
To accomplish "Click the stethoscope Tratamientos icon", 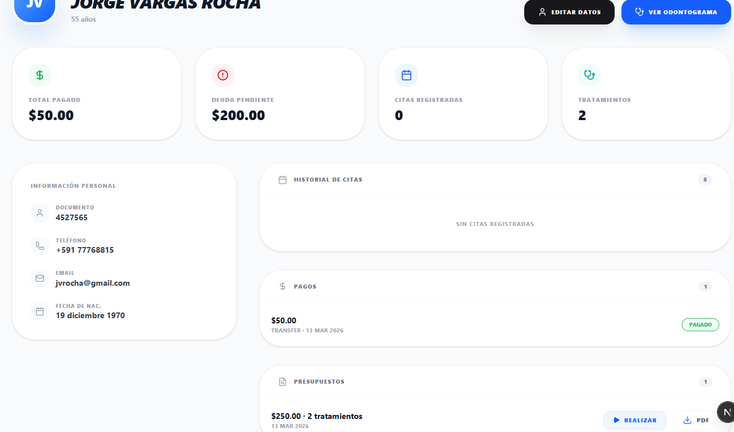I will click(590, 75).
